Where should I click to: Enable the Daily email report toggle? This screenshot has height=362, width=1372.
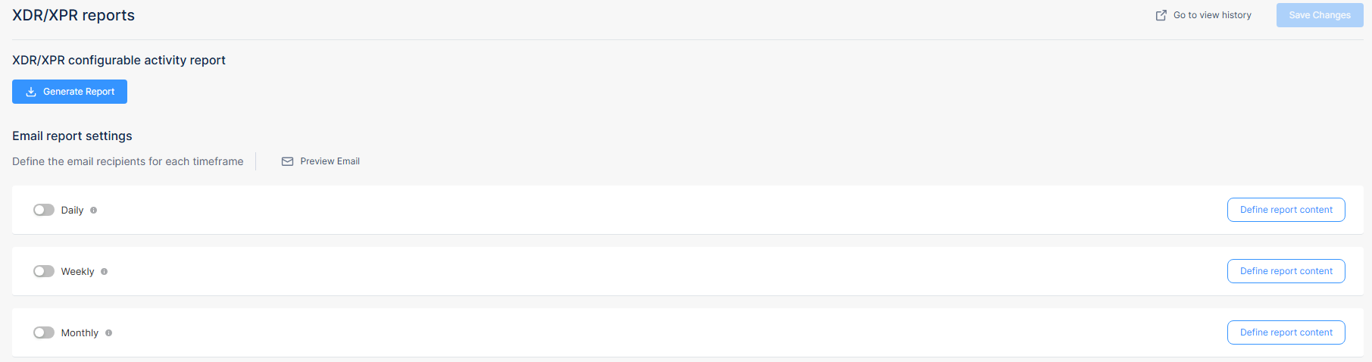[44, 210]
